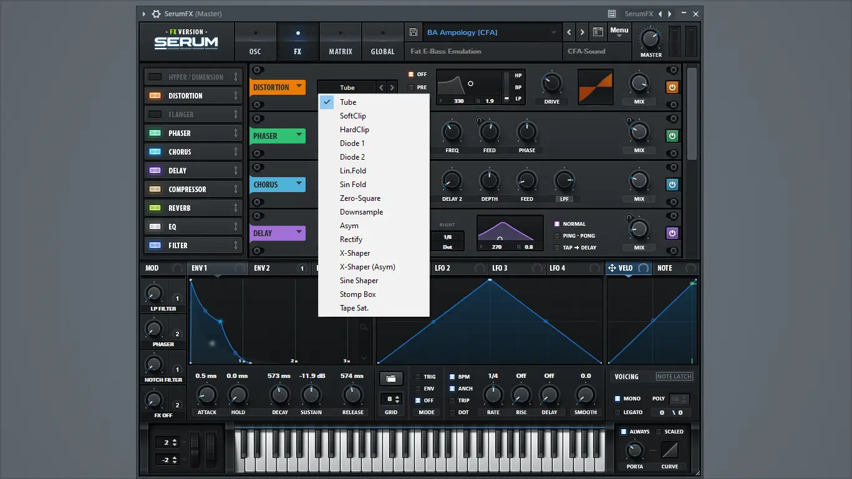Load the previous preset with the left chevron
The image size is (852, 479).
pyautogui.click(x=569, y=32)
